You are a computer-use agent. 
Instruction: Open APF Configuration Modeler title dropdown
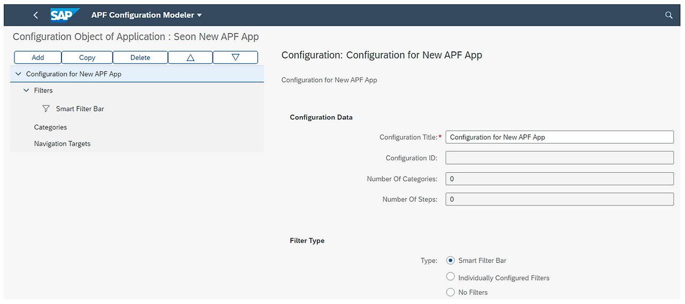[147, 15]
